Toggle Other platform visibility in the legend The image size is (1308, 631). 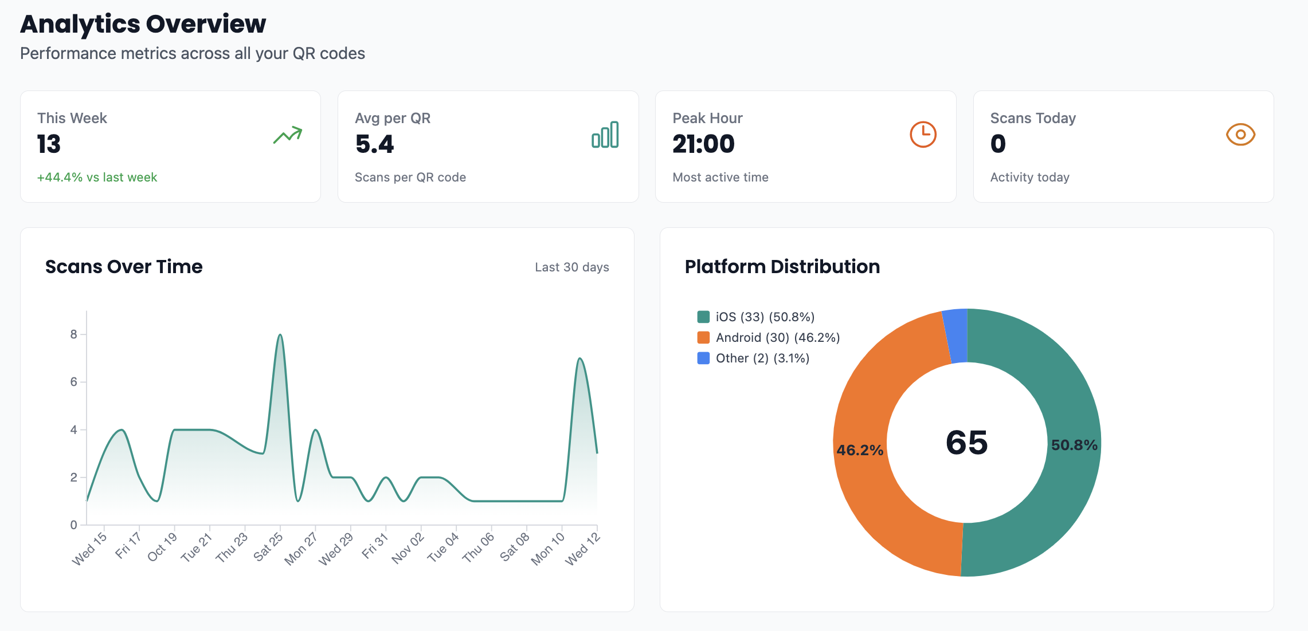(762, 357)
